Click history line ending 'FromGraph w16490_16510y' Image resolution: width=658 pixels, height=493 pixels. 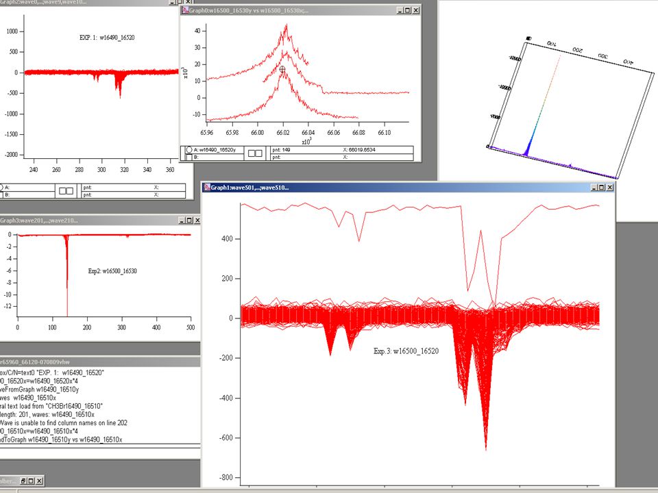(x=40, y=390)
